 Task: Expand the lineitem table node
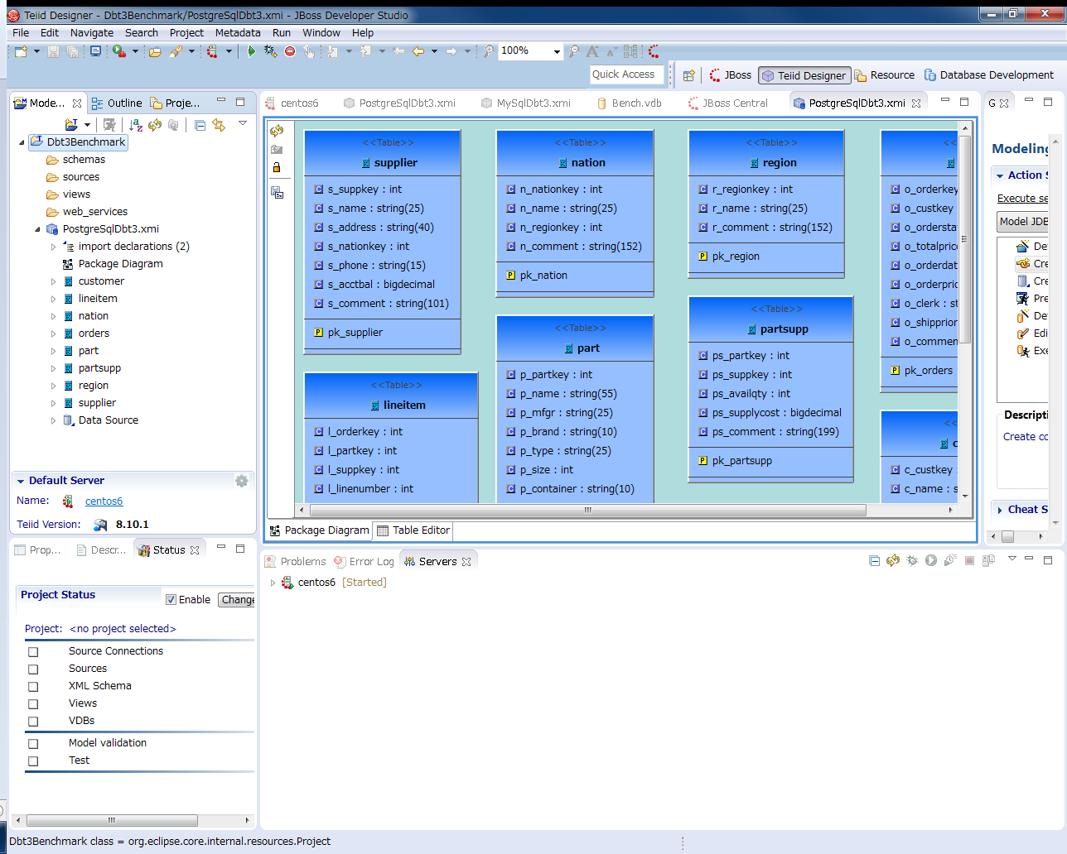point(53,299)
